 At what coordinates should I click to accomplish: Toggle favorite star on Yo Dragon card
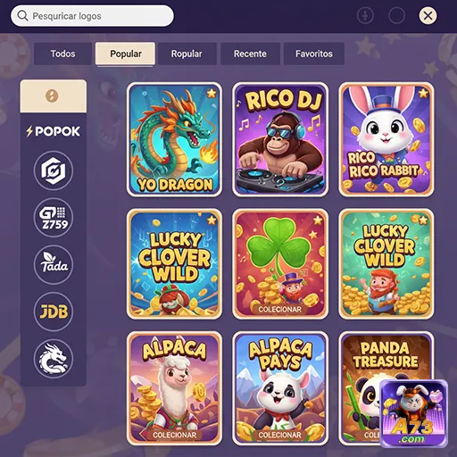click(x=212, y=94)
